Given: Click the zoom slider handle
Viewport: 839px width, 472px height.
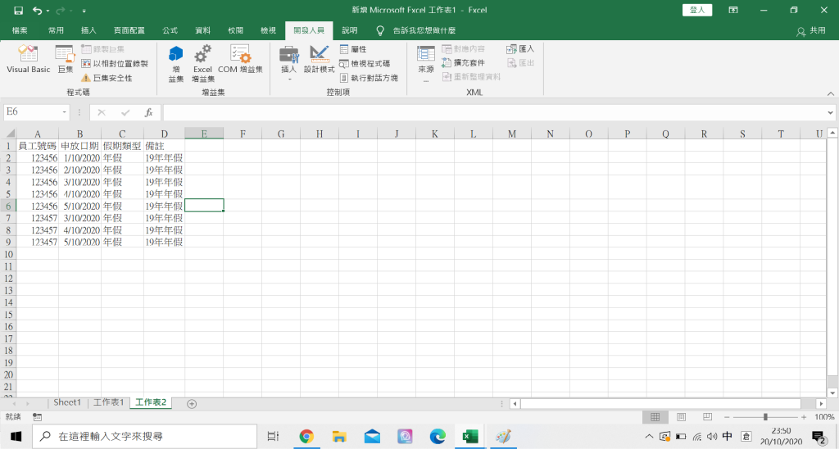Looking at the screenshot, I should (765, 417).
